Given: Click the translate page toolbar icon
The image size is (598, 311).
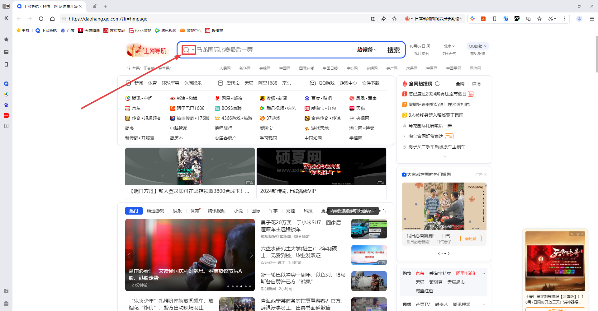Looking at the screenshot, I should (x=506, y=19).
